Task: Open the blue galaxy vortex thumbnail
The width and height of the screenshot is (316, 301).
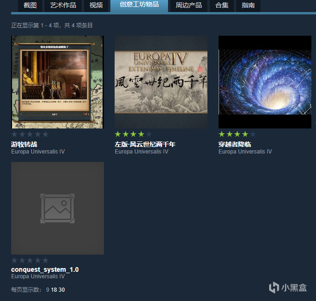Action: click(x=265, y=82)
